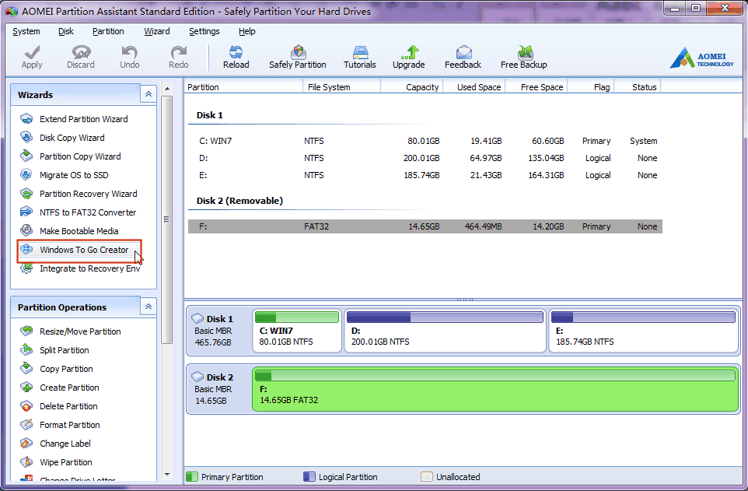Collapse the Wizards panel
The width and height of the screenshot is (748, 491).
[x=149, y=94]
